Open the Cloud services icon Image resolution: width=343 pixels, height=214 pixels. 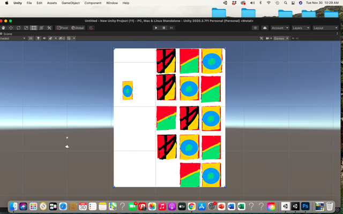coord(264,28)
